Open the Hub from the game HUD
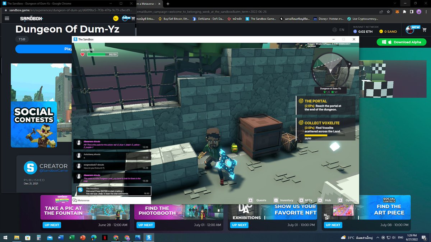431x242 pixels. [x=325, y=200]
